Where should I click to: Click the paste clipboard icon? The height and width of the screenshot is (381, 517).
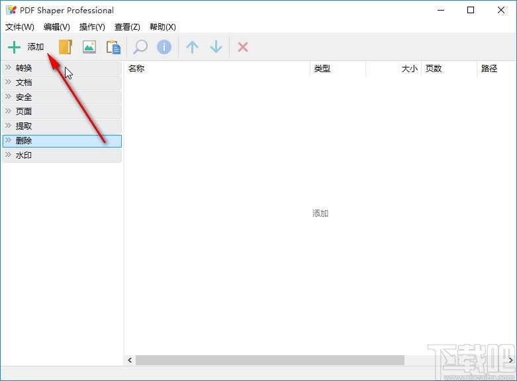[113, 47]
